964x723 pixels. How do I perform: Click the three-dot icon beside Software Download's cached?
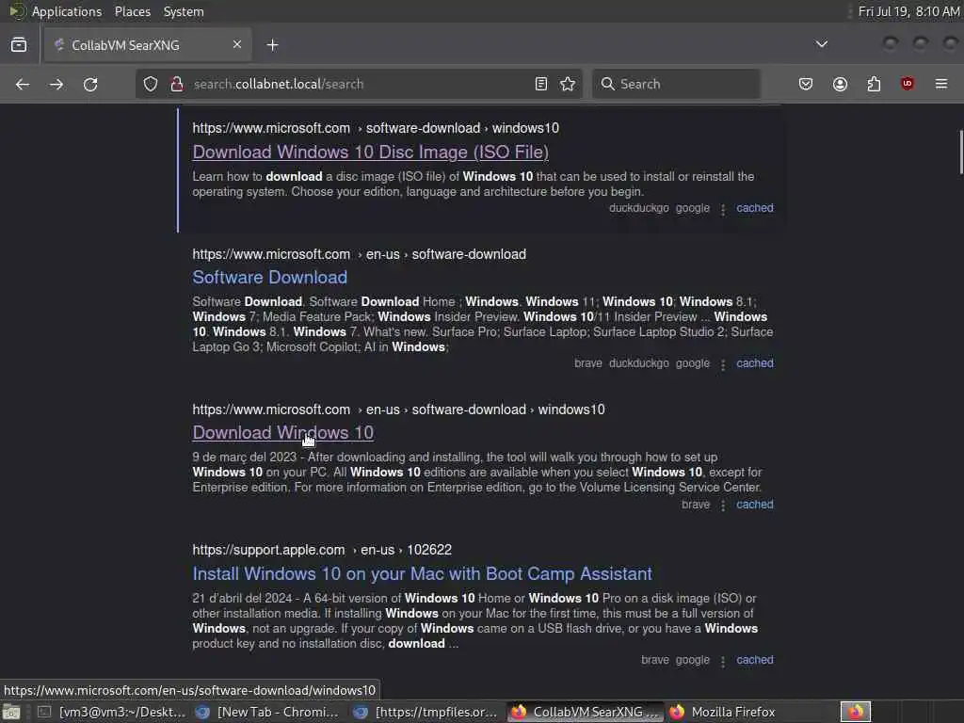pos(723,365)
